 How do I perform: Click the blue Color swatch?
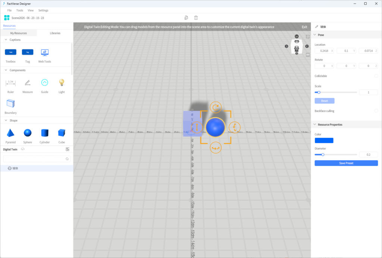(324, 141)
